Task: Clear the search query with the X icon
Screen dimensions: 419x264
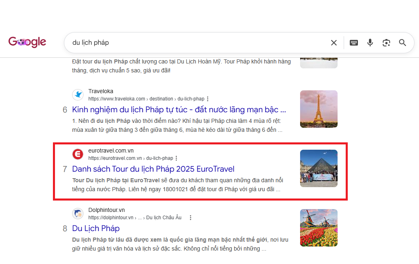Action: coord(334,43)
